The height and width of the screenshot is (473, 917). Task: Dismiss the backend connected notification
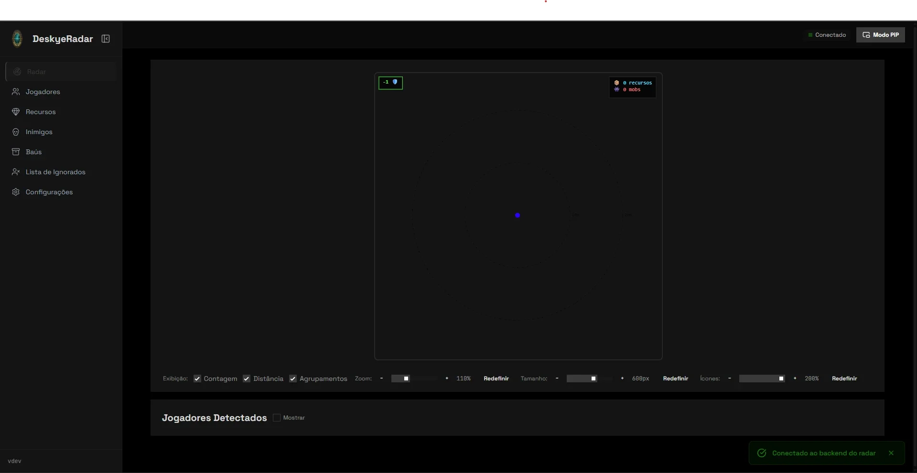coord(891,453)
